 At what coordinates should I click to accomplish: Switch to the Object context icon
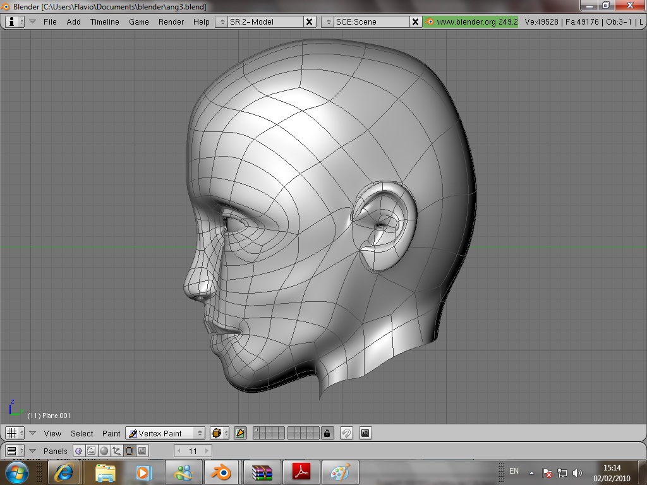coord(117,451)
